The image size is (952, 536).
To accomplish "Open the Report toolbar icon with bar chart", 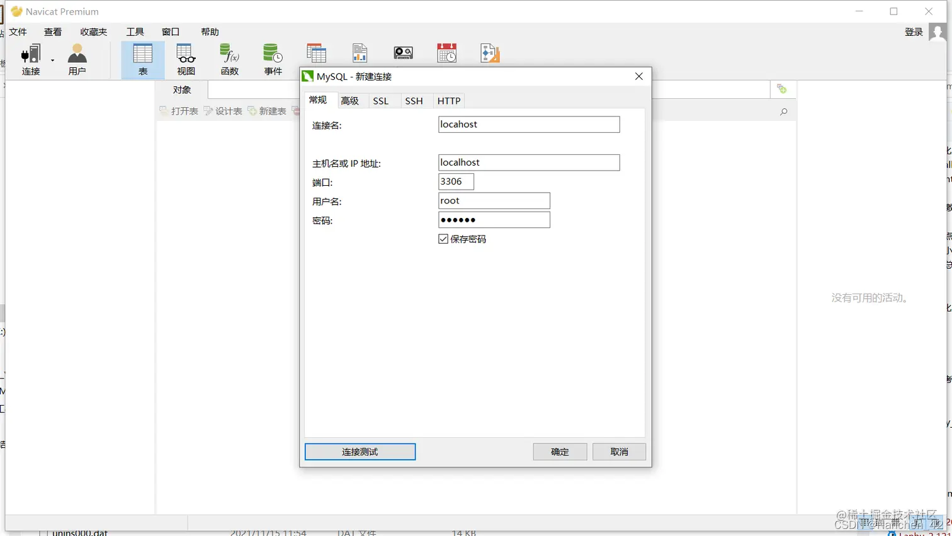I will coord(360,54).
